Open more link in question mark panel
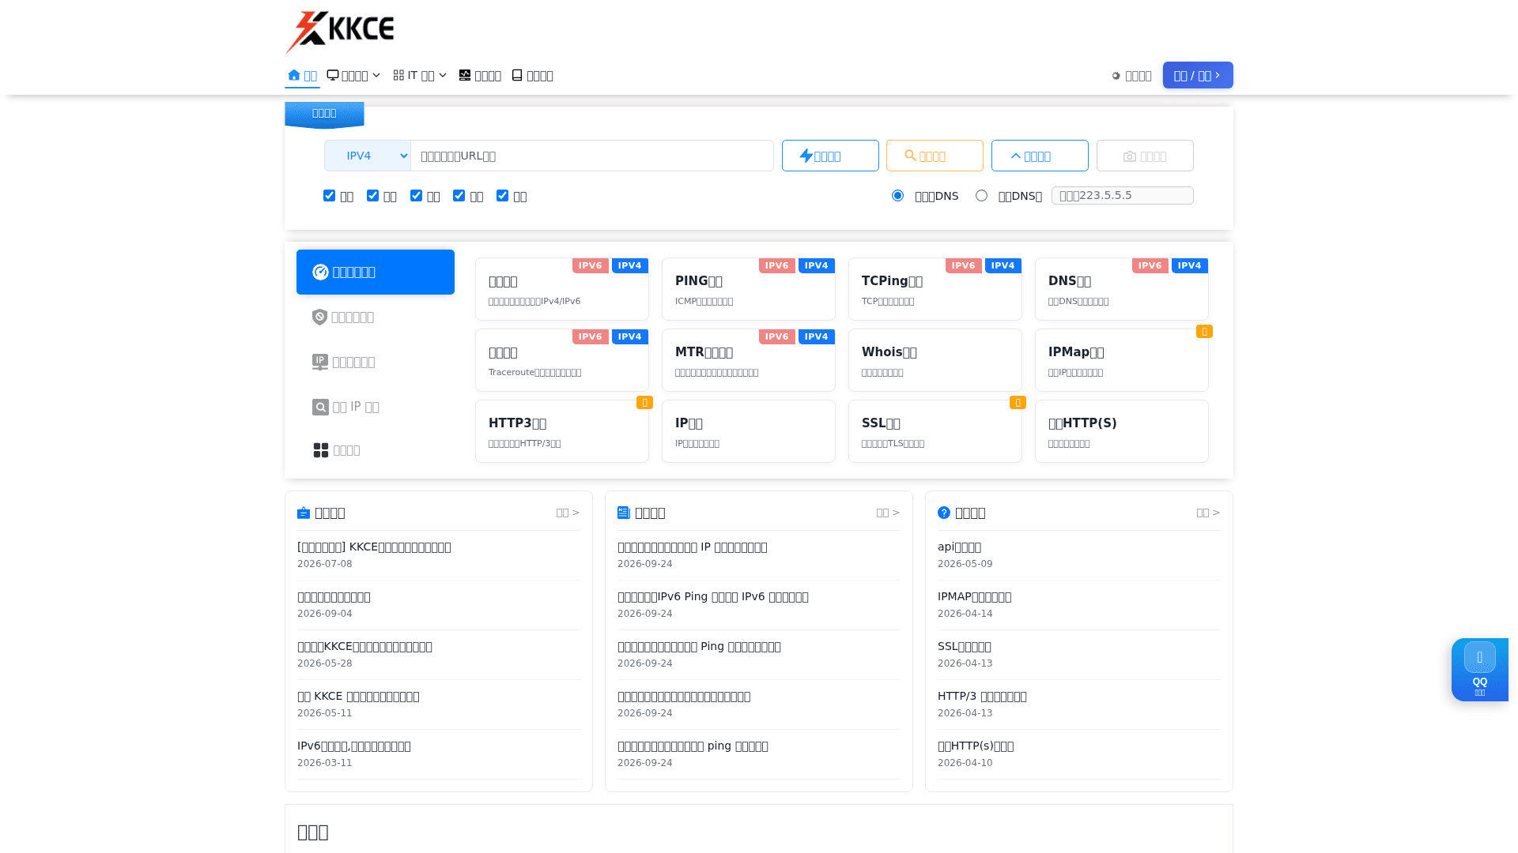Image resolution: width=1518 pixels, height=853 pixels. [x=1208, y=513]
